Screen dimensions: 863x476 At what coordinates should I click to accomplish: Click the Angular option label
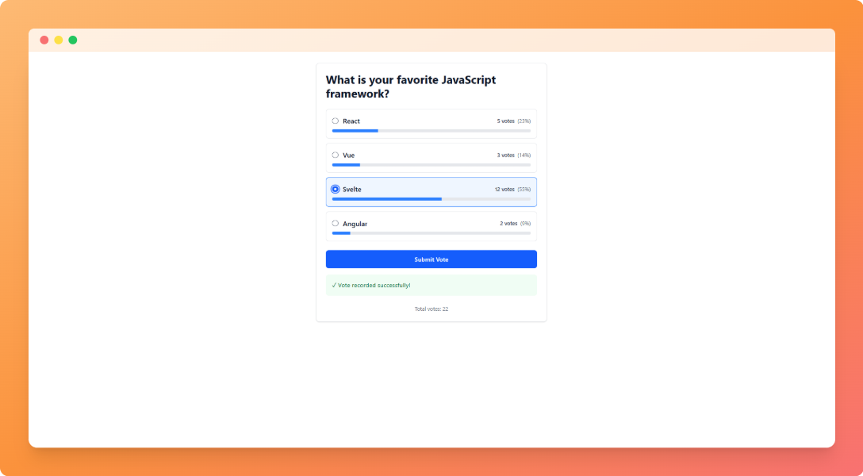point(355,224)
